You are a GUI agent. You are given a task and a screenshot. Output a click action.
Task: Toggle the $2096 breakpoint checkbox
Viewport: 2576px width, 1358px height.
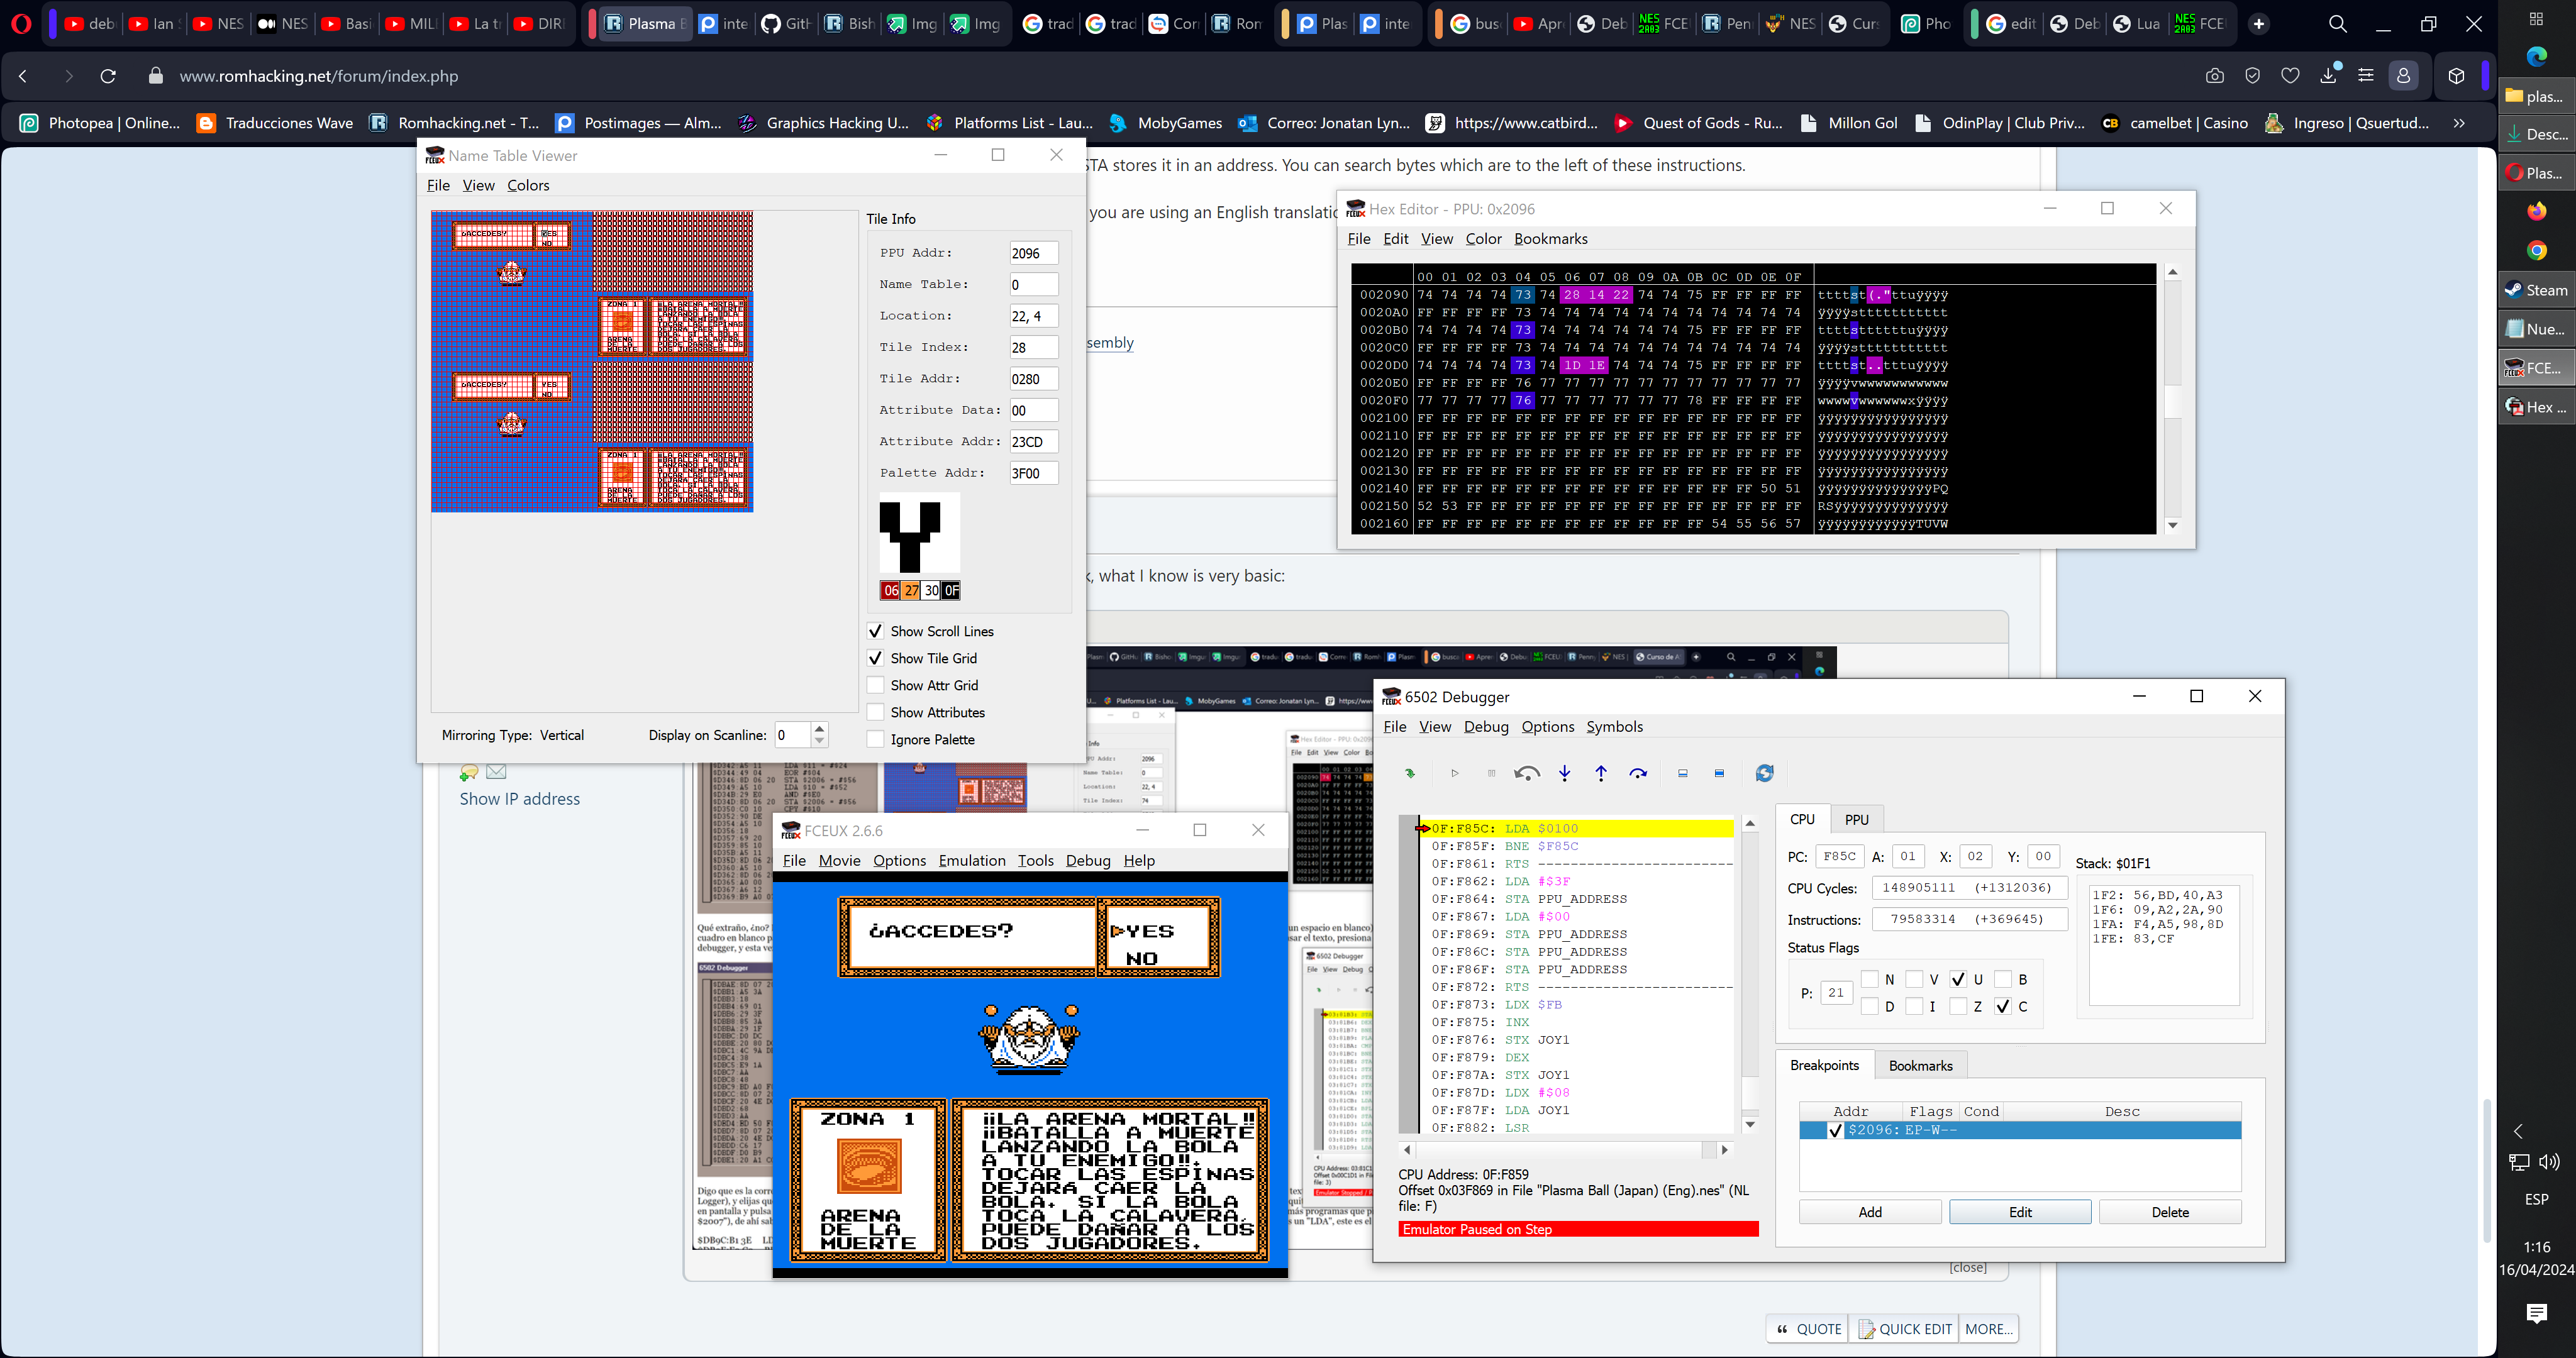(1835, 1130)
